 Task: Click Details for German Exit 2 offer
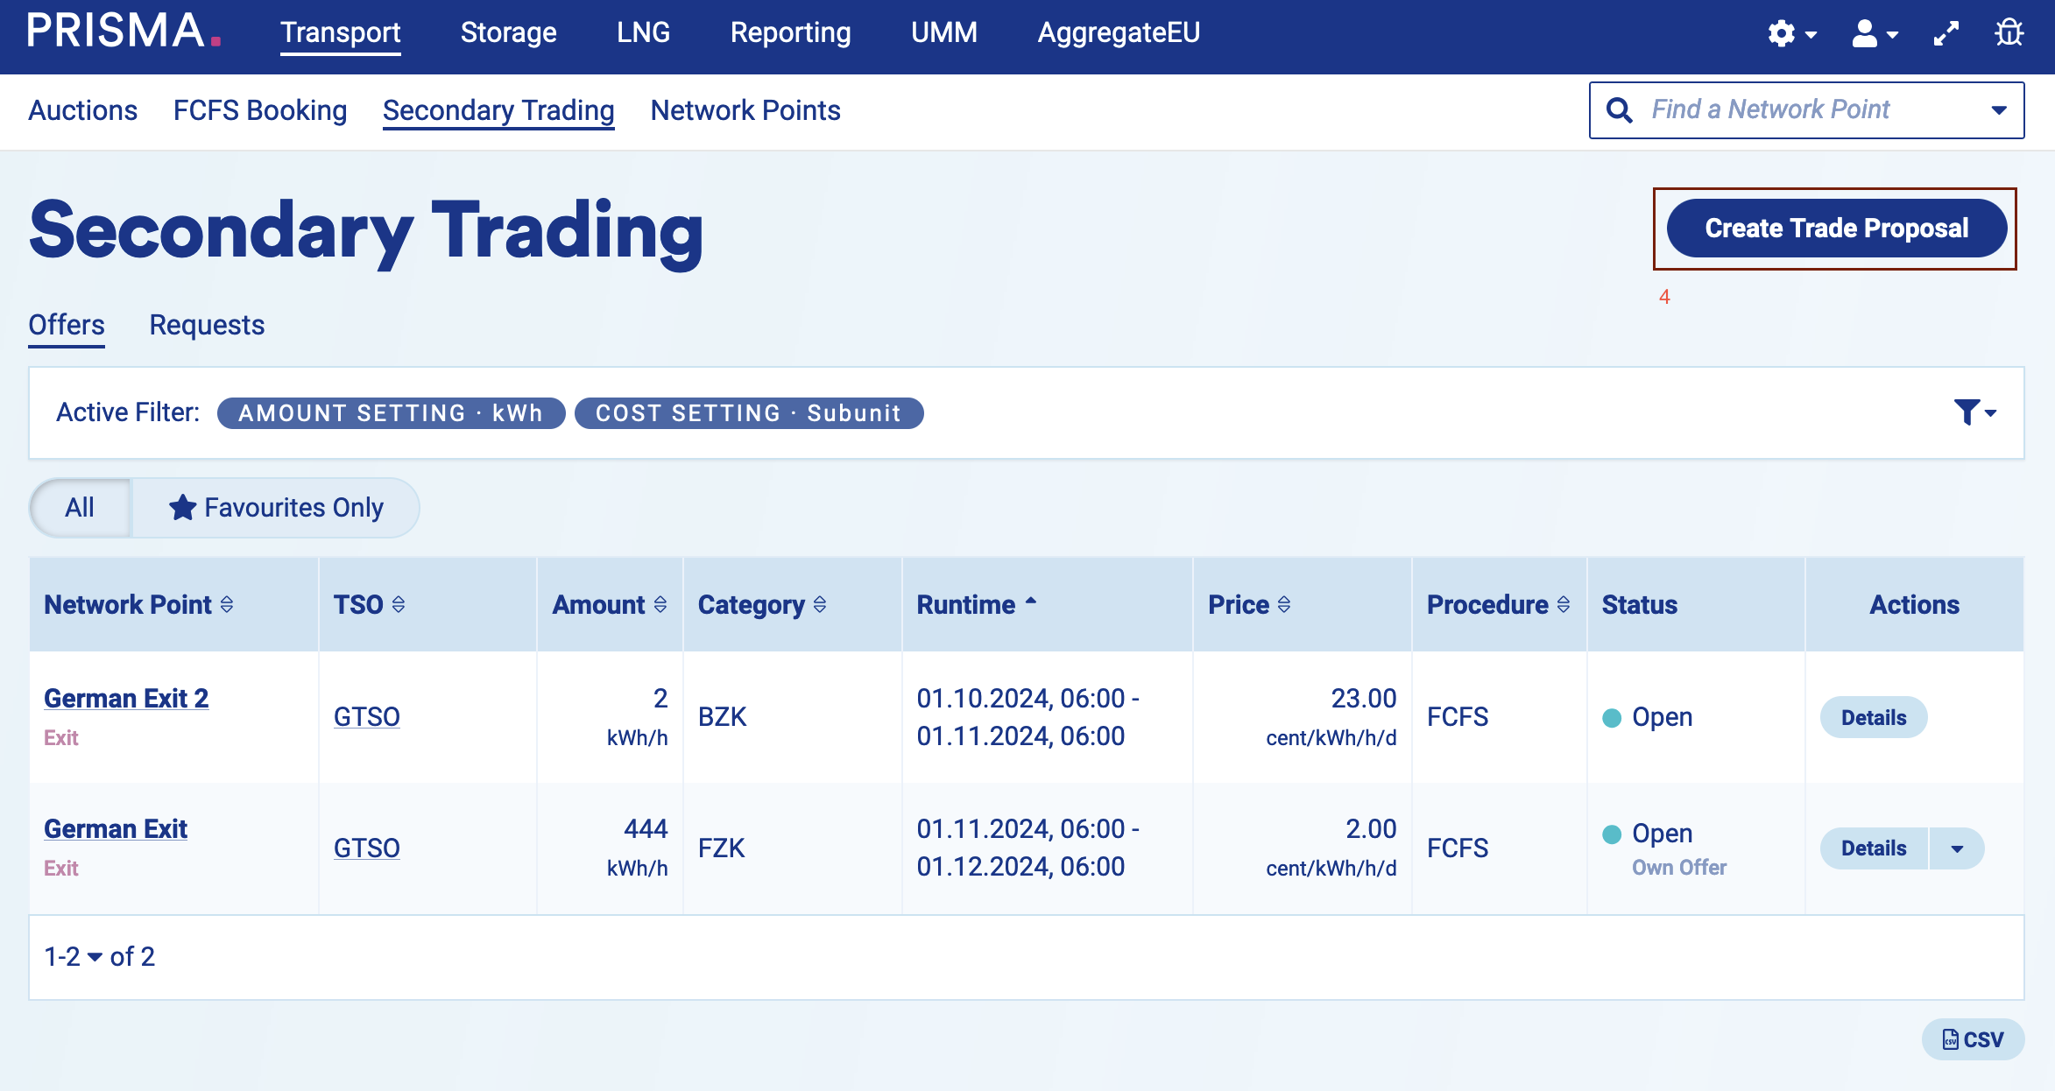click(x=1873, y=717)
